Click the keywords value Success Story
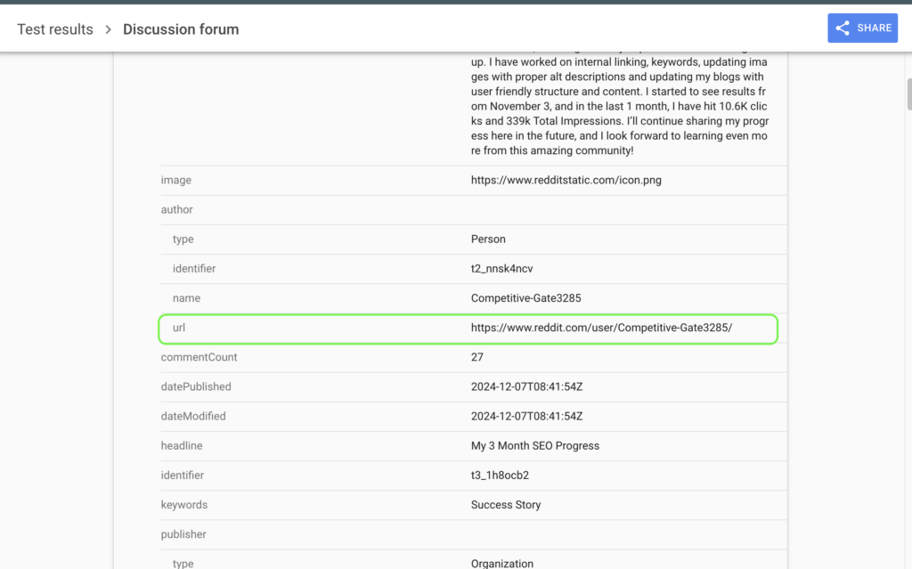The height and width of the screenshot is (569, 912). click(x=505, y=505)
